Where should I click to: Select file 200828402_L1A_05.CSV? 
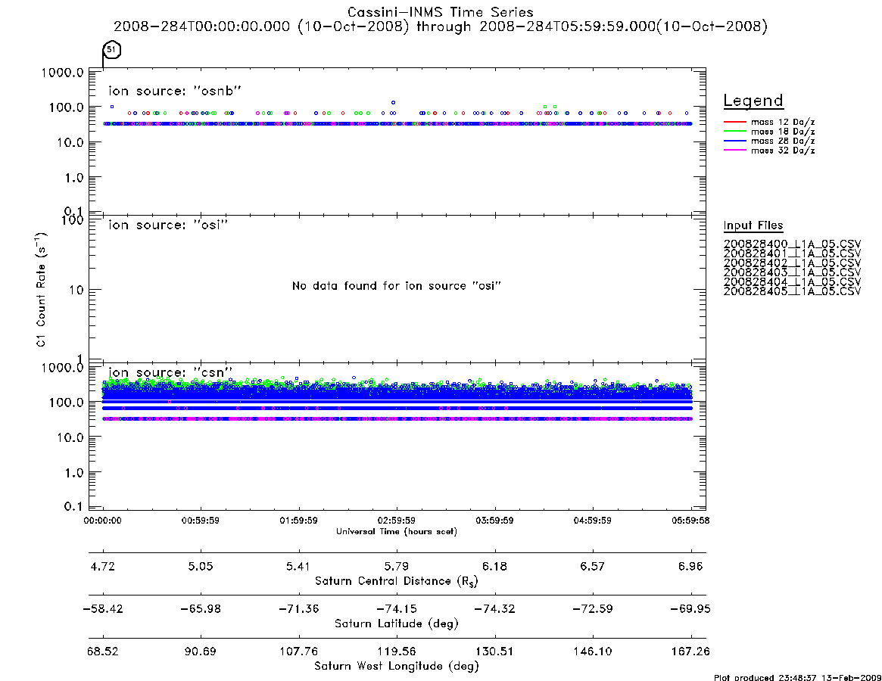pyautogui.click(x=792, y=263)
